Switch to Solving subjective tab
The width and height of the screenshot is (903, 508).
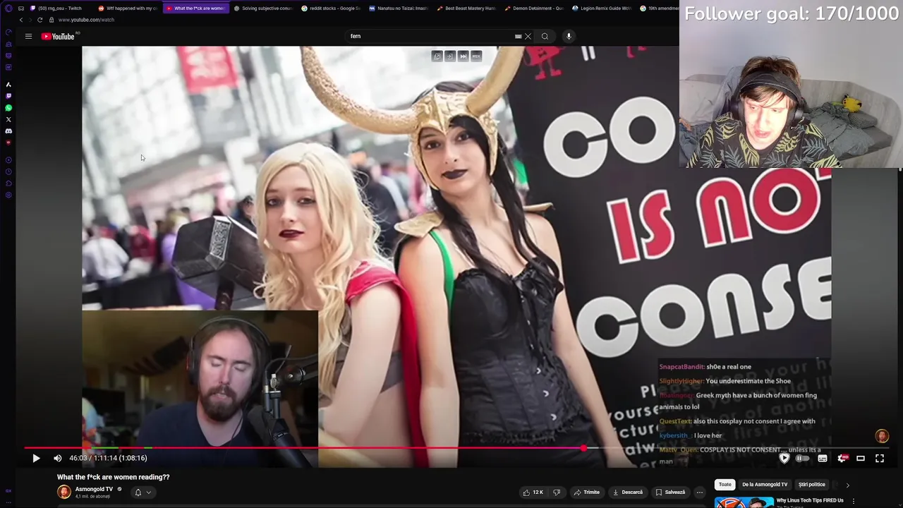pyautogui.click(x=262, y=8)
